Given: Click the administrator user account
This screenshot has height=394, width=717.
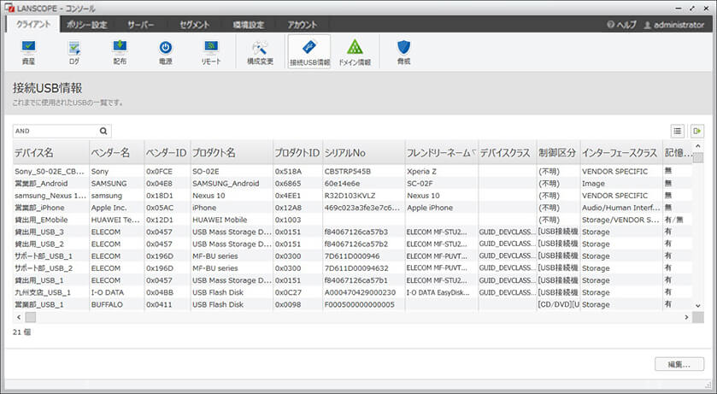Looking at the screenshot, I should (674, 25).
